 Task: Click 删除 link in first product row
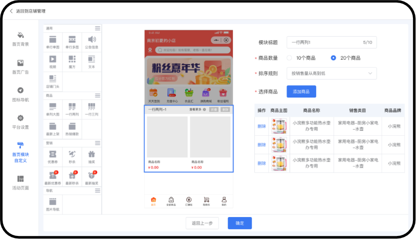tap(261, 126)
